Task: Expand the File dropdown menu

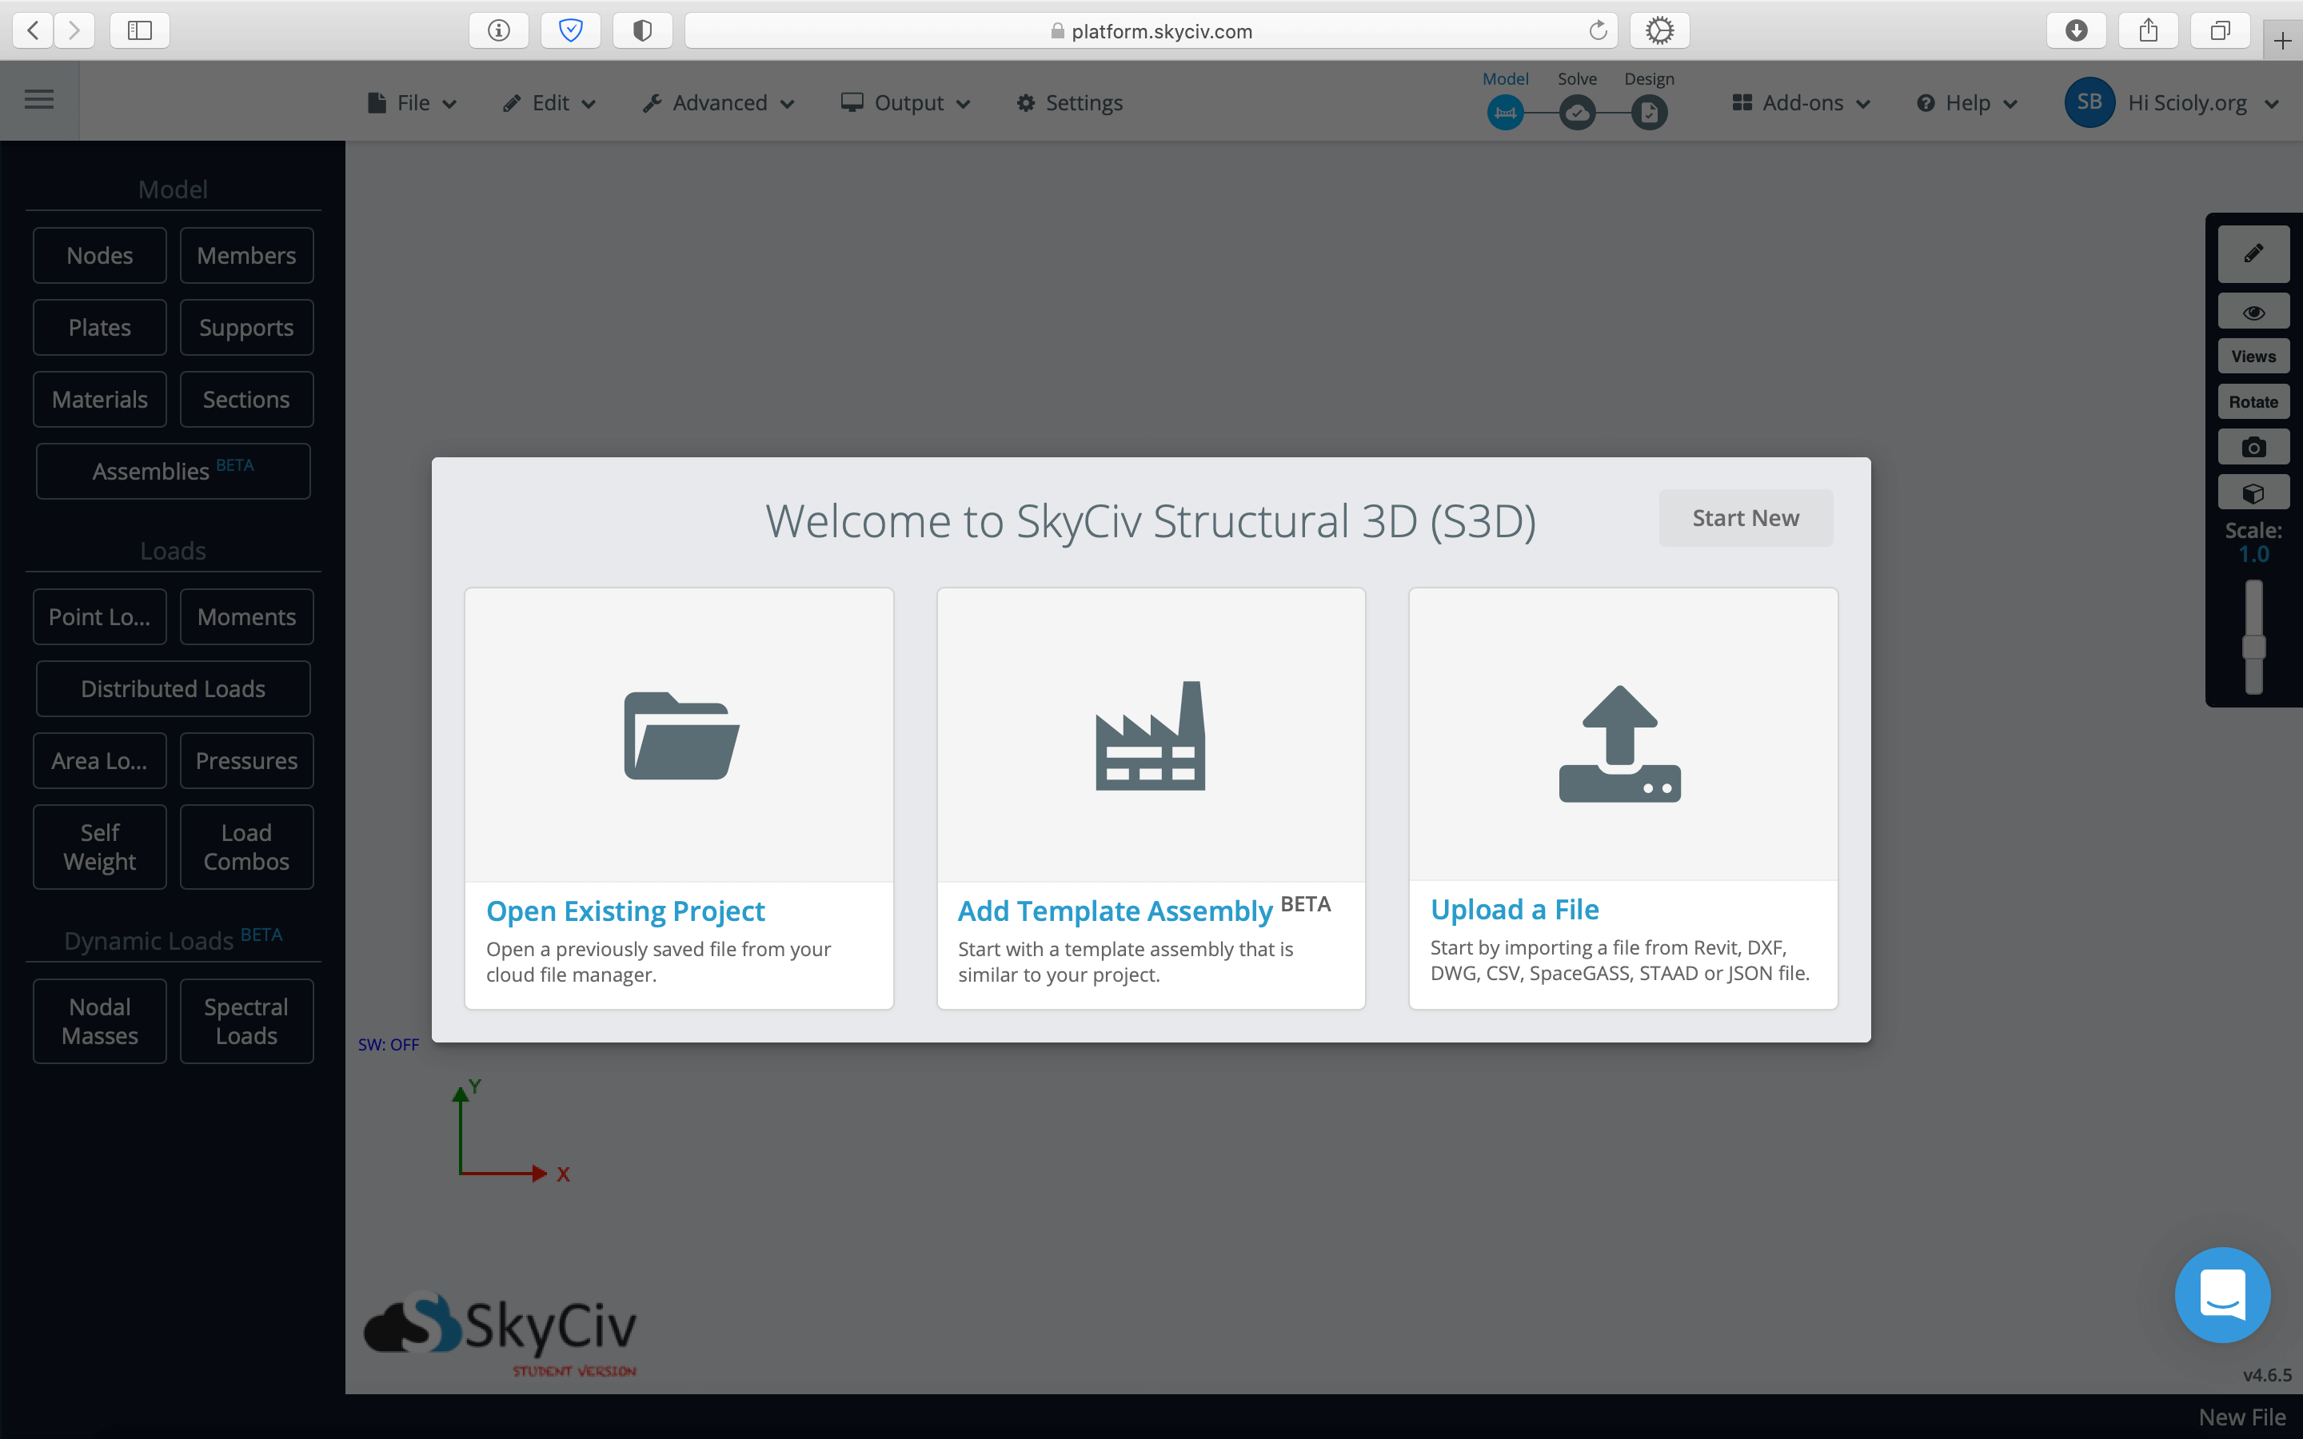Action: (413, 103)
